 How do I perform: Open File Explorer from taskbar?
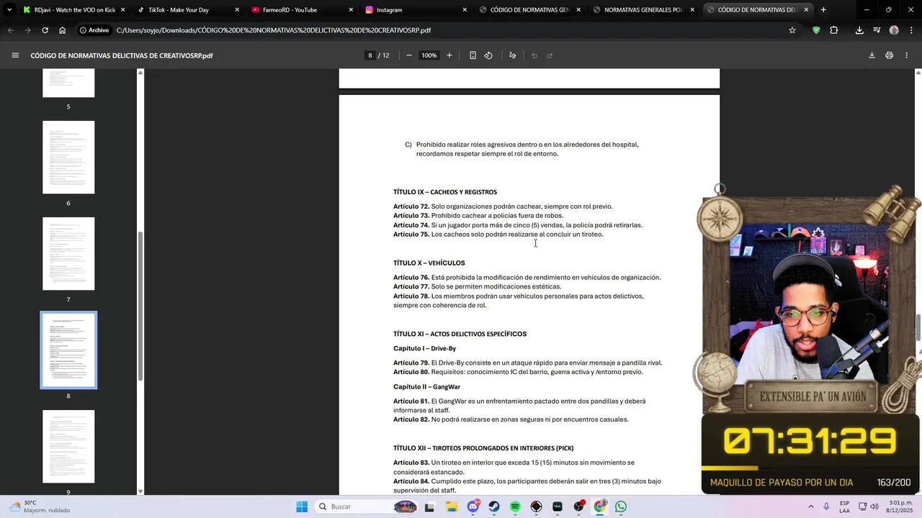[x=452, y=506]
